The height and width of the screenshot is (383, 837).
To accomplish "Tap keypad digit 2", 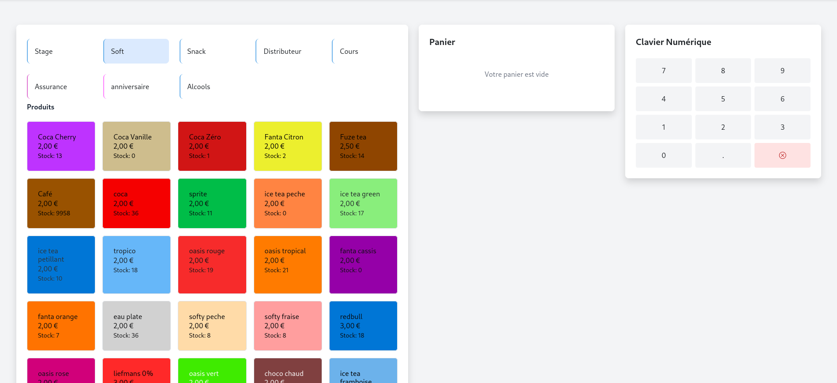I will pos(723,127).
